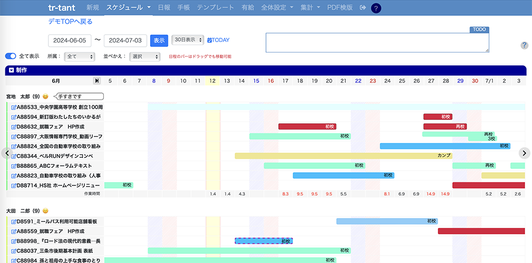
Task: Open the 全体設定 dropdown menu
Action: 277,7
